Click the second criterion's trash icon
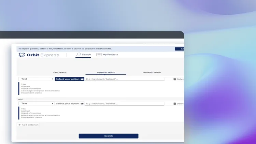This screenshot has width=256, height=144. [x=174, y=103]
